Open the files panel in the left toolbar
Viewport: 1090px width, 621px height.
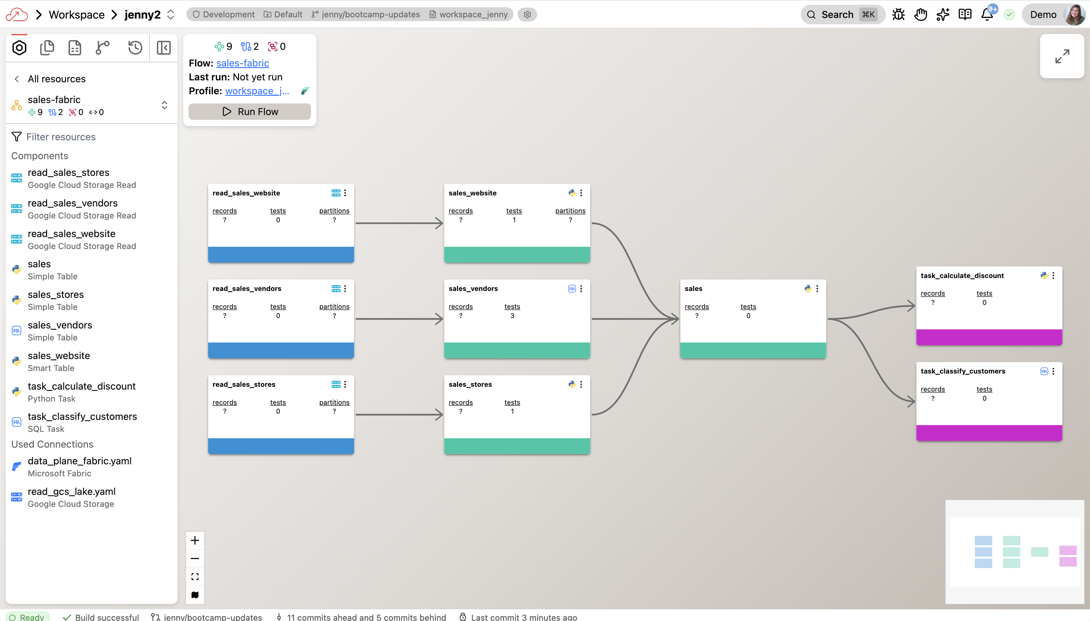click(75, 48)
